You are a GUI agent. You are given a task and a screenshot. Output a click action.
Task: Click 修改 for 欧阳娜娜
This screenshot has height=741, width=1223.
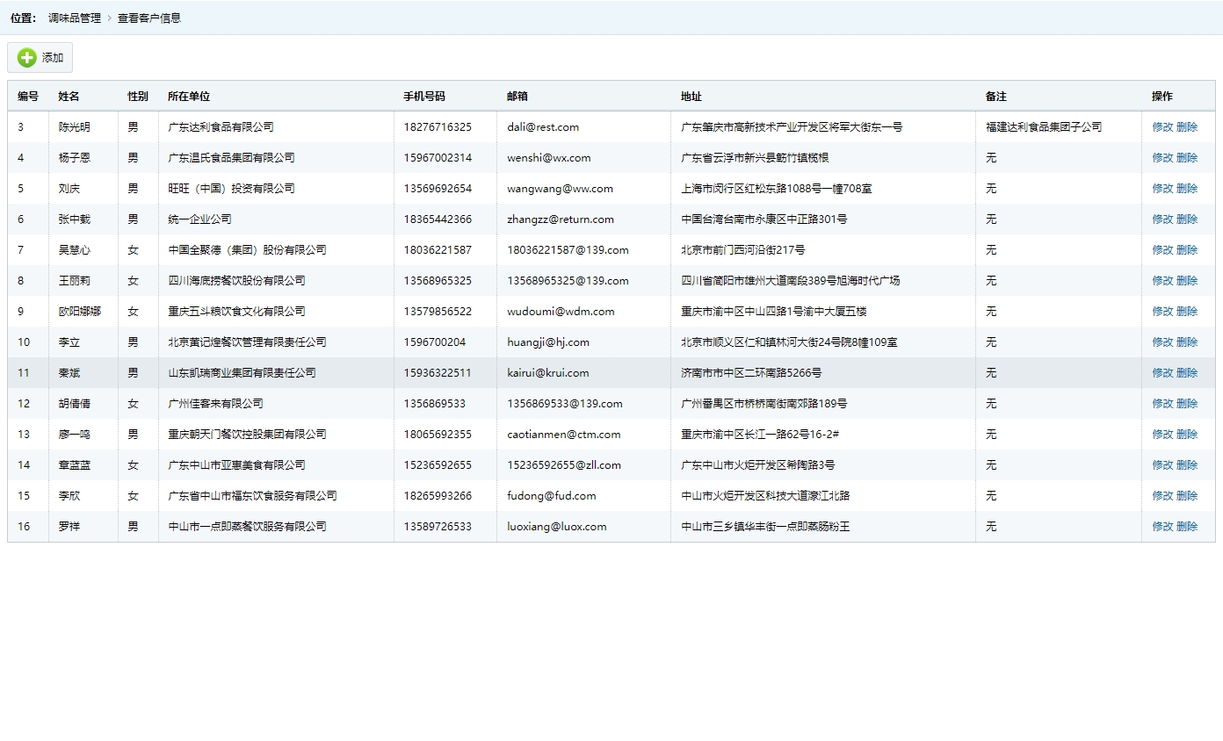tap(1161, 311)
